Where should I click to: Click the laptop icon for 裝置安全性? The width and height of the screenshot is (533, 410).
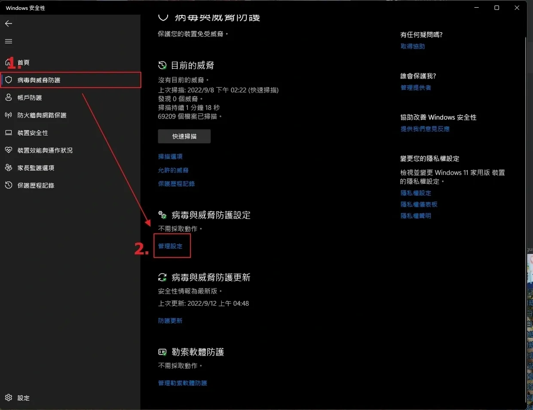click(x=9, y=133)
